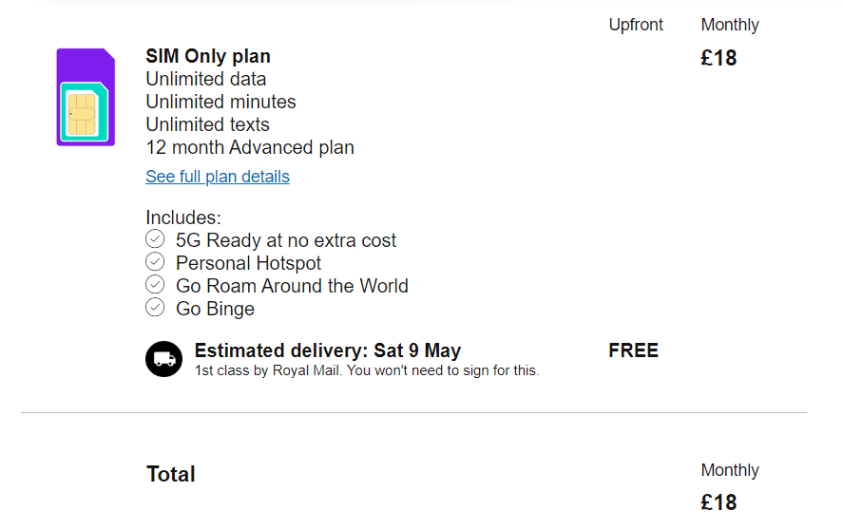Click the Estimated delivery Sat 9 May text
Screen dimensions: 843x530
click(x=328, y=350)
